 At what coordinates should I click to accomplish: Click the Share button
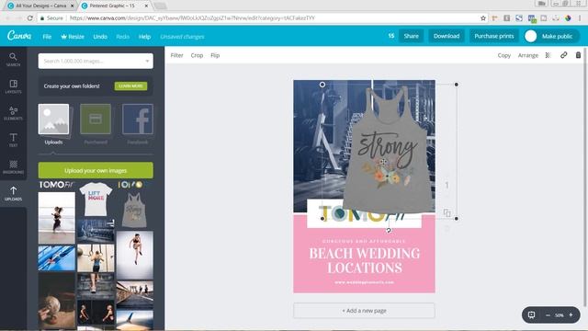pos(411,36)
